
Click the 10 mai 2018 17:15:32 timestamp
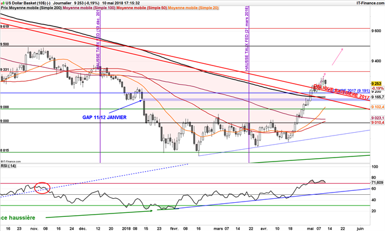(x=121, y=3)
